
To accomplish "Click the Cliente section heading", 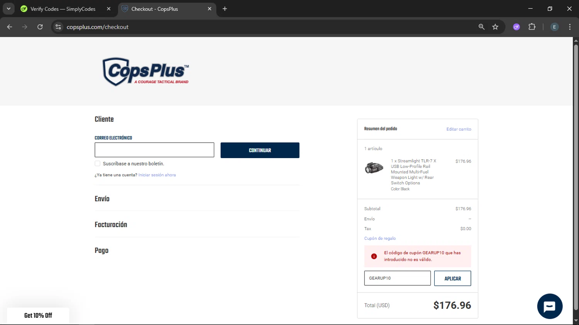I will click(x=104, y=119).
